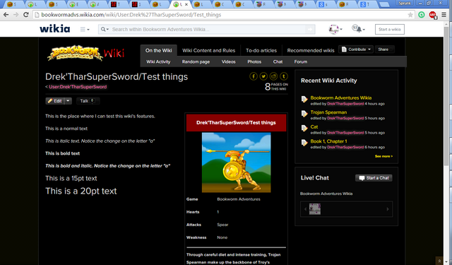The width and height of the screenshot is (452, 265).
Task: Click the 8 pages on this wiki counter
Action: (x=276, y=86)
